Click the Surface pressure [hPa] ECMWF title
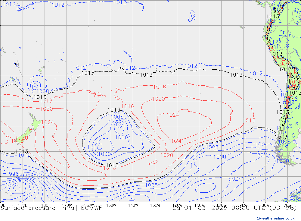The height and width of the screenshot is (221, 301). [51, 208]
